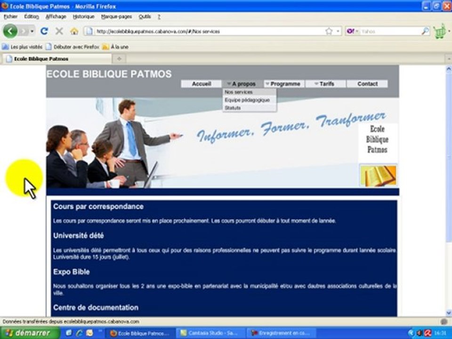Click the vertical scrollbar thumb
The height and width of the screenshot is (339, 452).
[449, 157]
